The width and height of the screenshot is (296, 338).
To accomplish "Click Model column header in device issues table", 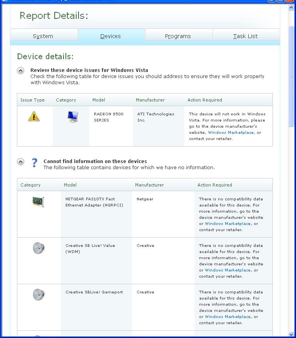I will [99, 100].
